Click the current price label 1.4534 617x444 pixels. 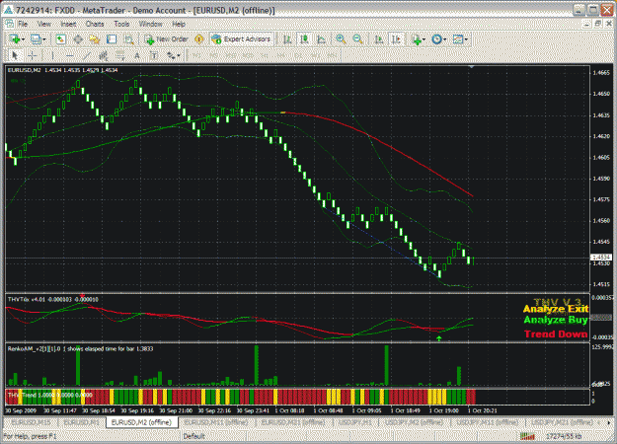tap(601, 258)
